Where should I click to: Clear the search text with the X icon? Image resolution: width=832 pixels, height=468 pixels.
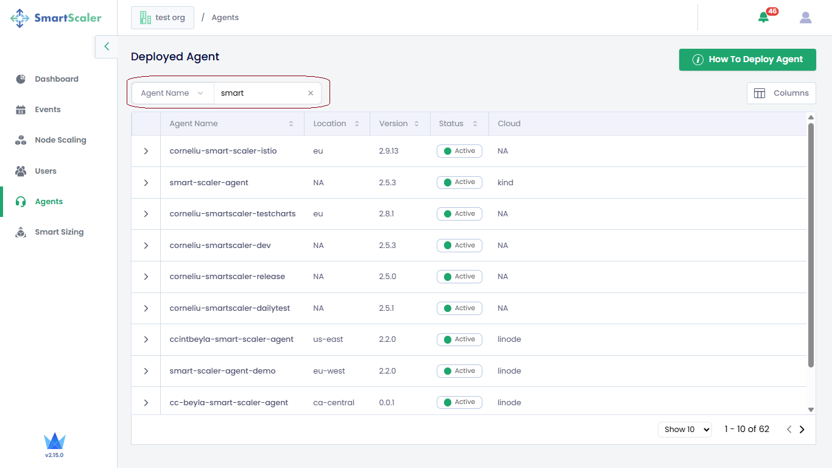pyautogui.click(x=311, y=93)
